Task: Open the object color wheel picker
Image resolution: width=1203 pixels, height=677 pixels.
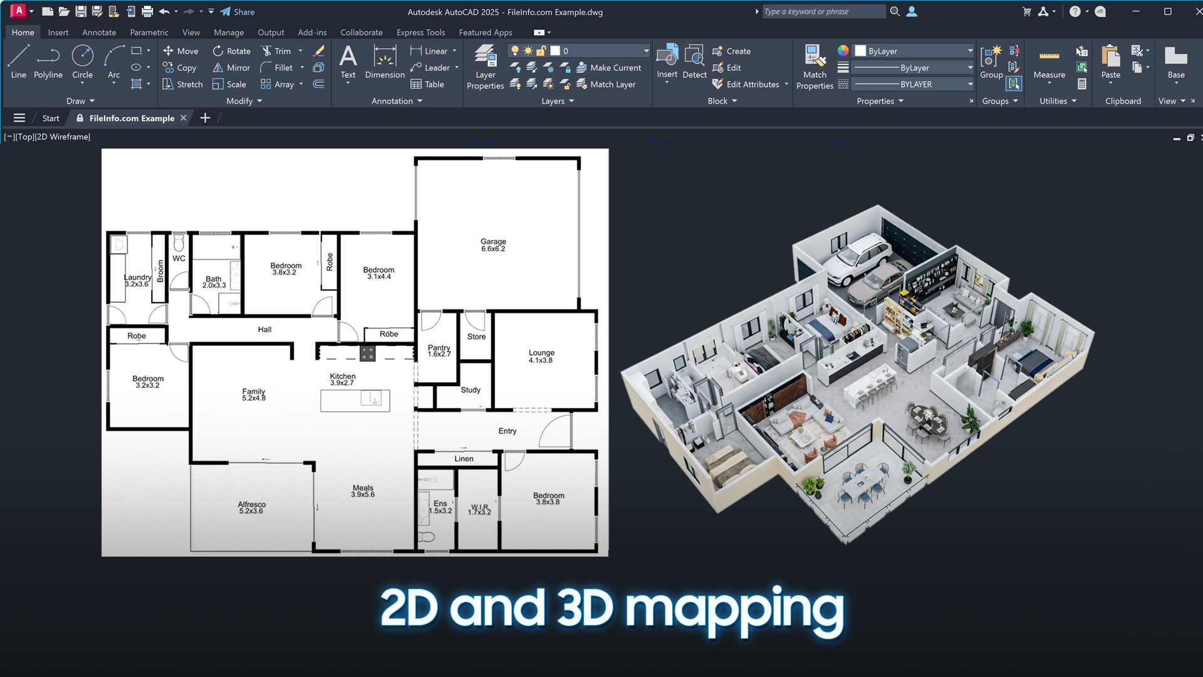Action: (x=843, y=50)
